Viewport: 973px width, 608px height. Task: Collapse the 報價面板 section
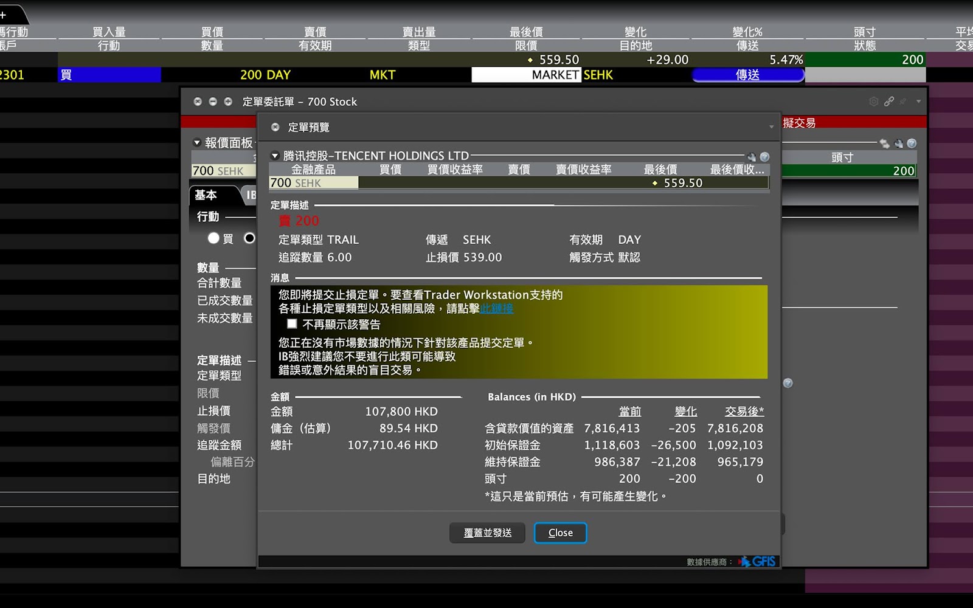click(x=197, y=143)
